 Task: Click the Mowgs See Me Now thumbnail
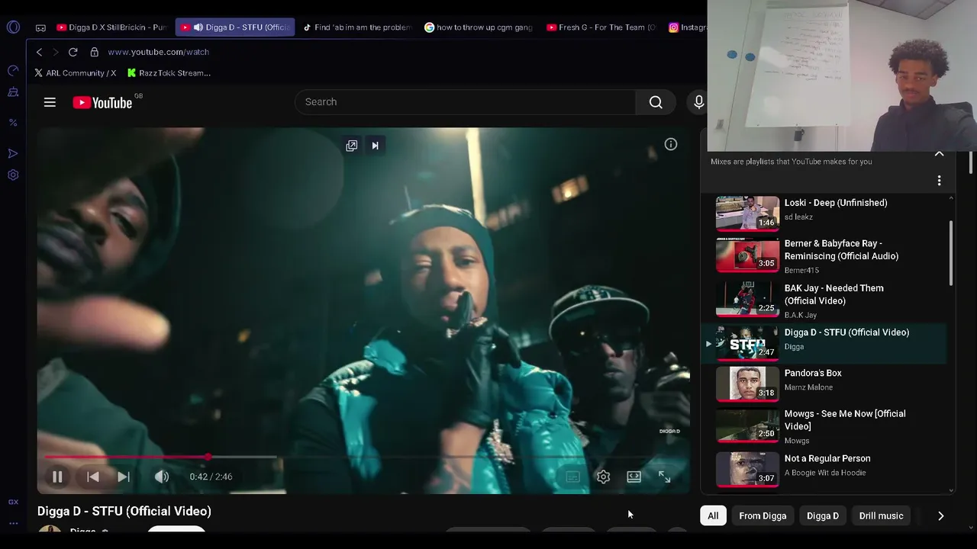tap(747, 427)
